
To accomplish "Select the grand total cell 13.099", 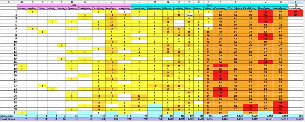I will pyautogui.click(x=296, y=120).
